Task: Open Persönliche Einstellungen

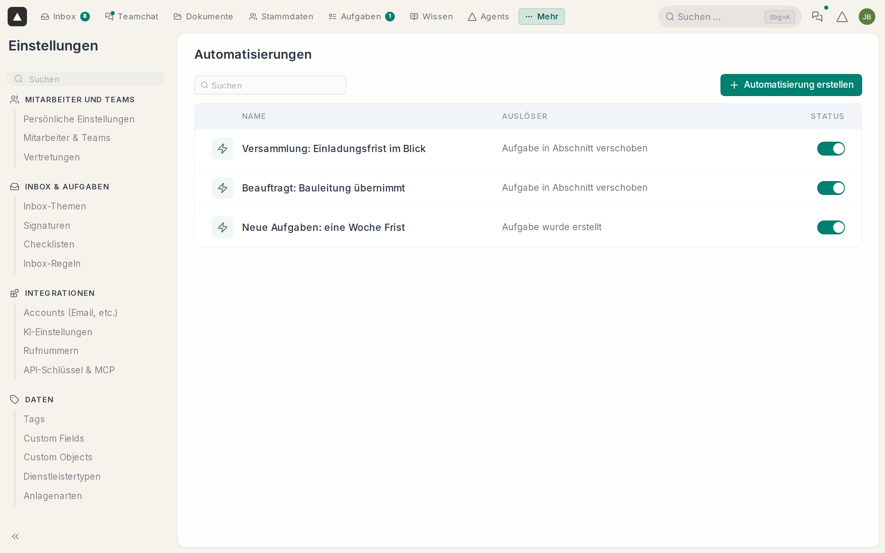Action: tap(79, 119)
